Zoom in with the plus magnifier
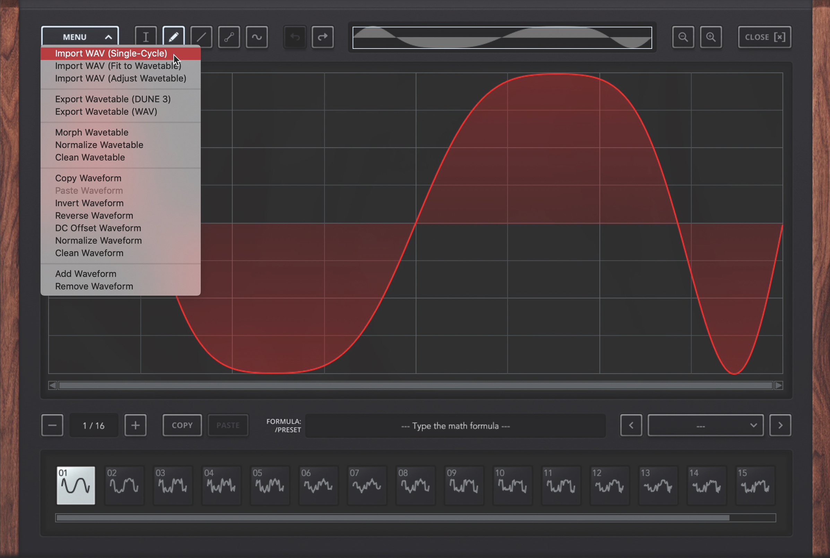This screenshot has width=830, height=558. pos(710,37)
